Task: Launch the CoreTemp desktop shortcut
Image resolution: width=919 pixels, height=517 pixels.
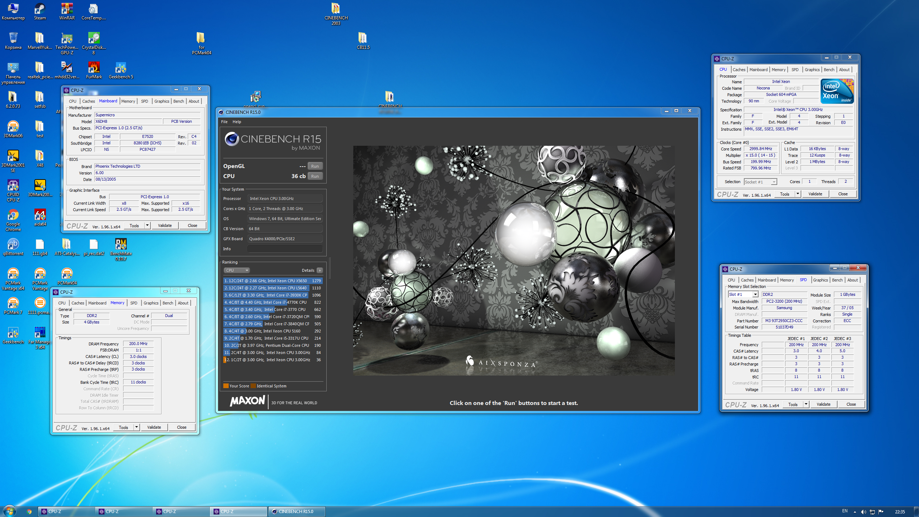Action: tap(94, 11)
